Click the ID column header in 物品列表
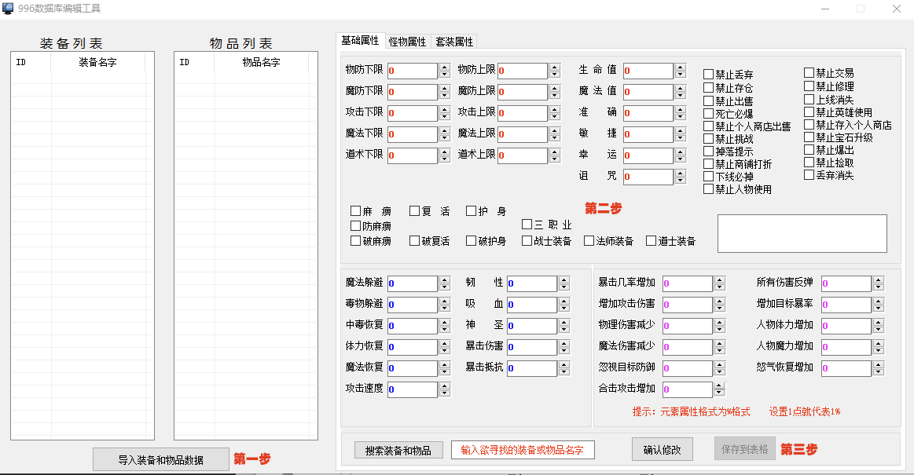Image resolution: width=914 pixels, height=475 pixels. (x=194, y=62)
